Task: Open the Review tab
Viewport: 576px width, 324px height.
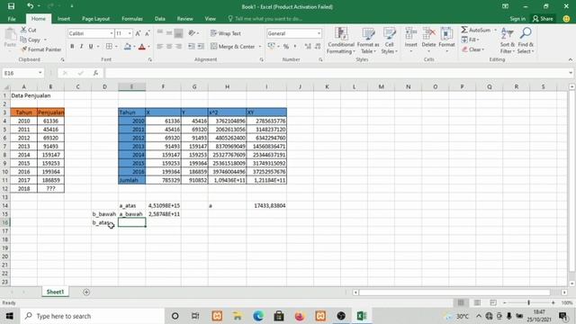Action: coord(184,19)
